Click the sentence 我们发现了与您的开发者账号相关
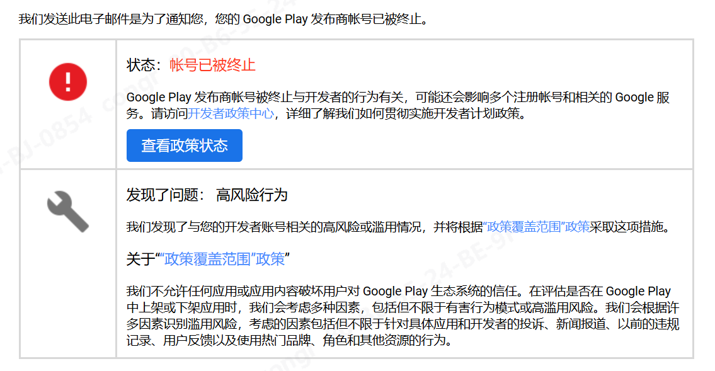 coord(400,227)
